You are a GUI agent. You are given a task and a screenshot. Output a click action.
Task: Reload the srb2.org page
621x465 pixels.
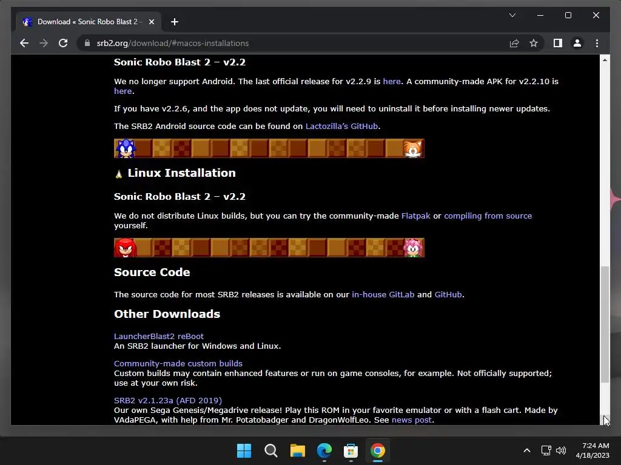63,43
